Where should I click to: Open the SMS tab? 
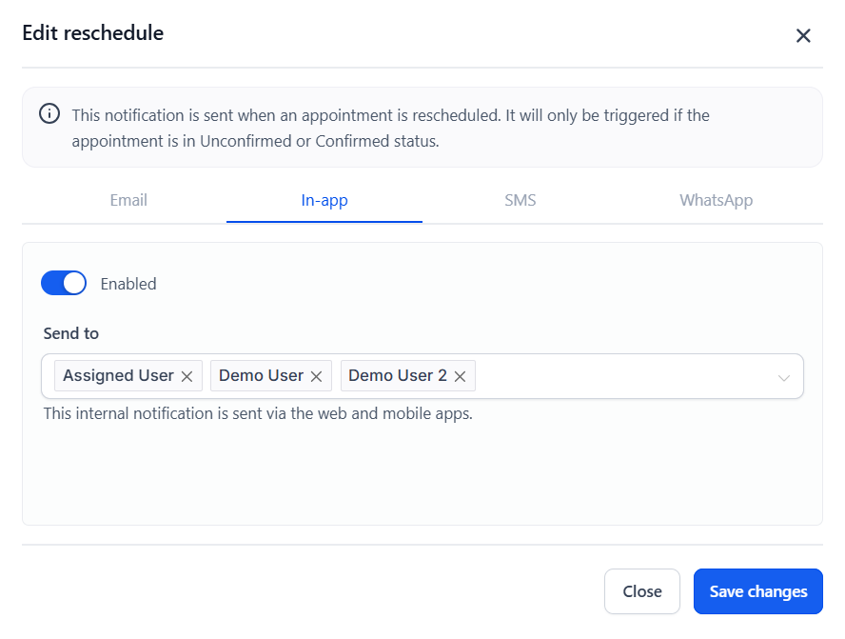[521, 200]
